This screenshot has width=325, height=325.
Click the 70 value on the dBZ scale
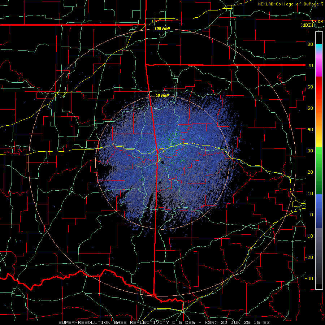click(310, 65)
